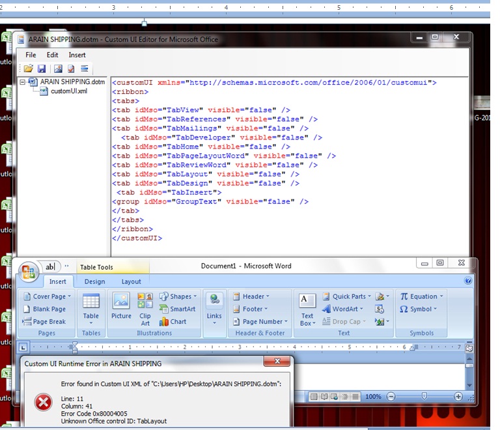Screen dimensions: 500x430
Task: Switch to the Insert ribbon tab
Action: 58,281
